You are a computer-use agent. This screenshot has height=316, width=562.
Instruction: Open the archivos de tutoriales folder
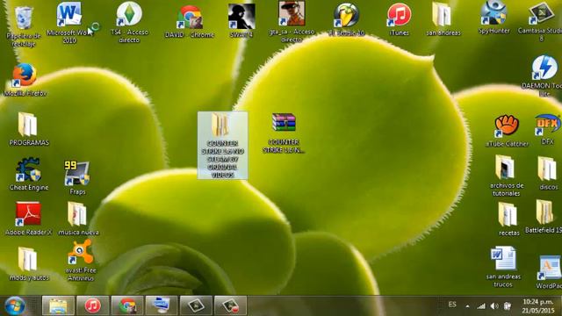coord(506,168)
